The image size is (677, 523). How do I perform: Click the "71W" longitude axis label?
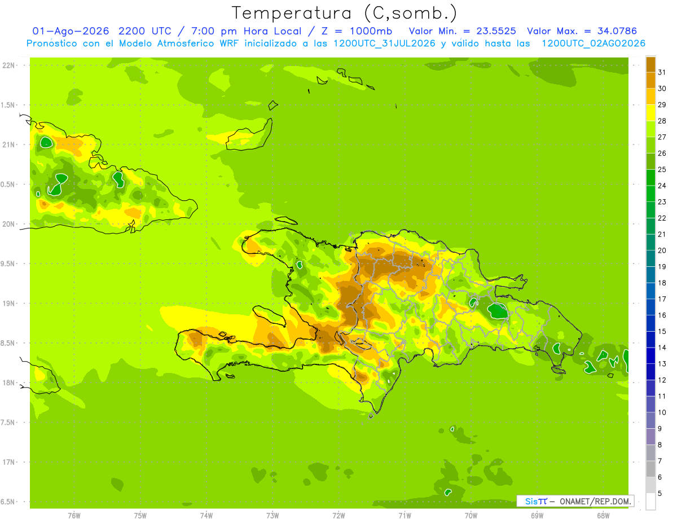[x=405, y=515]
